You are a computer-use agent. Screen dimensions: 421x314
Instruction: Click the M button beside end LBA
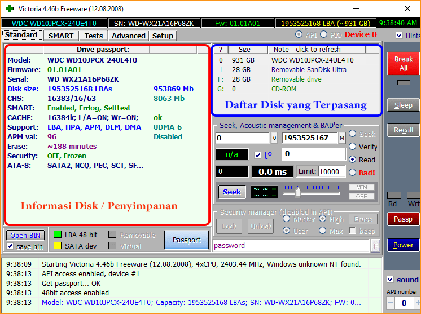pos(342,138)
